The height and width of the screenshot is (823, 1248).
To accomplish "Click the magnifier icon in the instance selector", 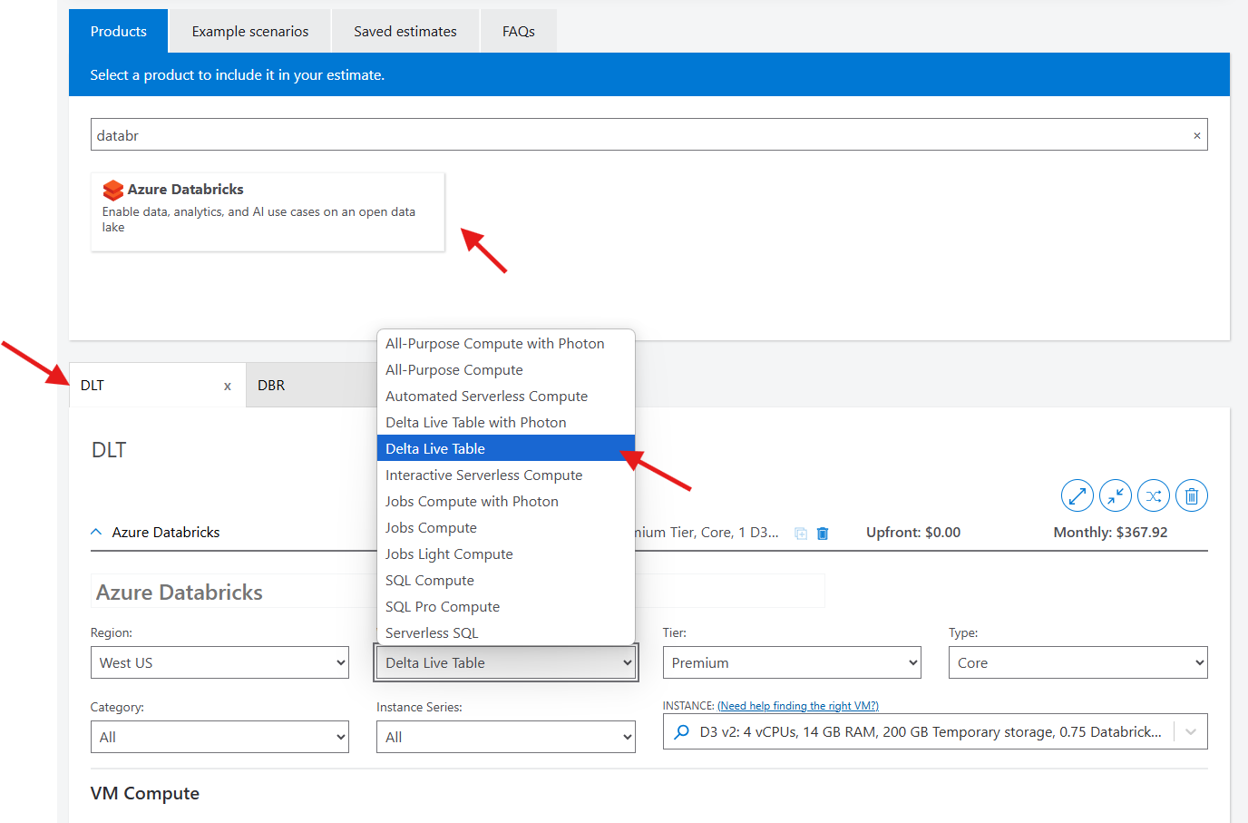I will [682, 731].
